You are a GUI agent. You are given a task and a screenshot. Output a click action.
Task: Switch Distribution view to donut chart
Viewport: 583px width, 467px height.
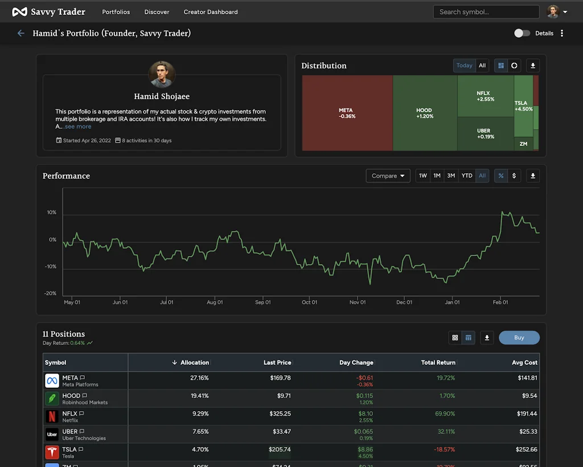[x=513, y=66]
